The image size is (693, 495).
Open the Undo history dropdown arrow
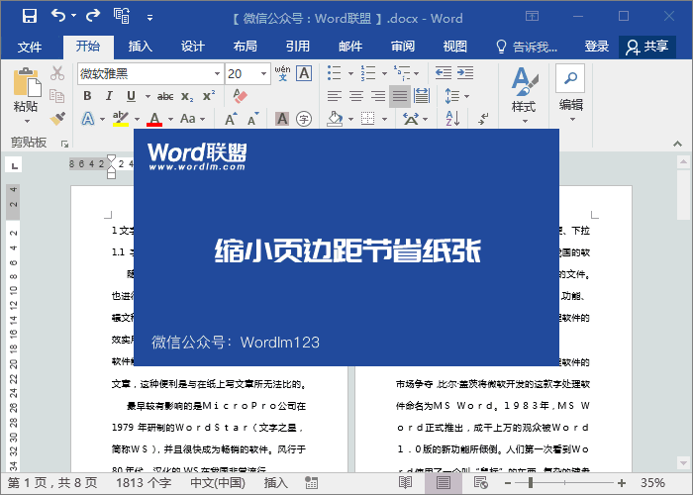(74, 16)
